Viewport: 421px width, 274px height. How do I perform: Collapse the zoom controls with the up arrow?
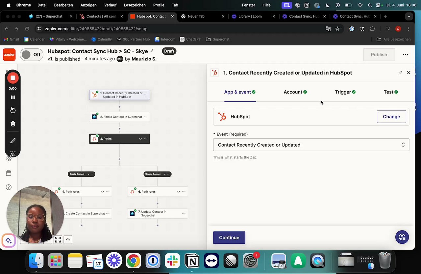tap(68, 240)
